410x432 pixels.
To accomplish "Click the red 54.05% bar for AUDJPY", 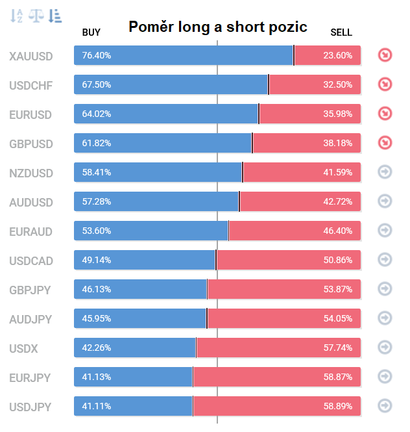I will click(284, 318).
